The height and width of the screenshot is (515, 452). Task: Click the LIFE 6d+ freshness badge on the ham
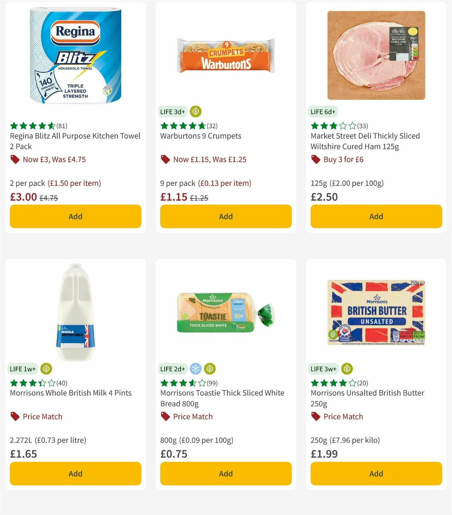click(x=322, y=112)
